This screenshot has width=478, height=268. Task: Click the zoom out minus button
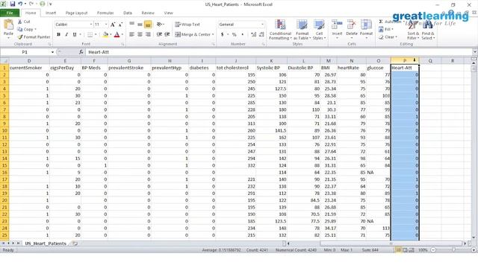click(433, 250)
